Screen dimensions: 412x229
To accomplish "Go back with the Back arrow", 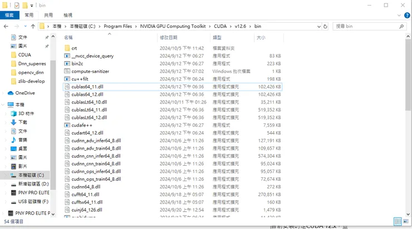I will 6,26.
